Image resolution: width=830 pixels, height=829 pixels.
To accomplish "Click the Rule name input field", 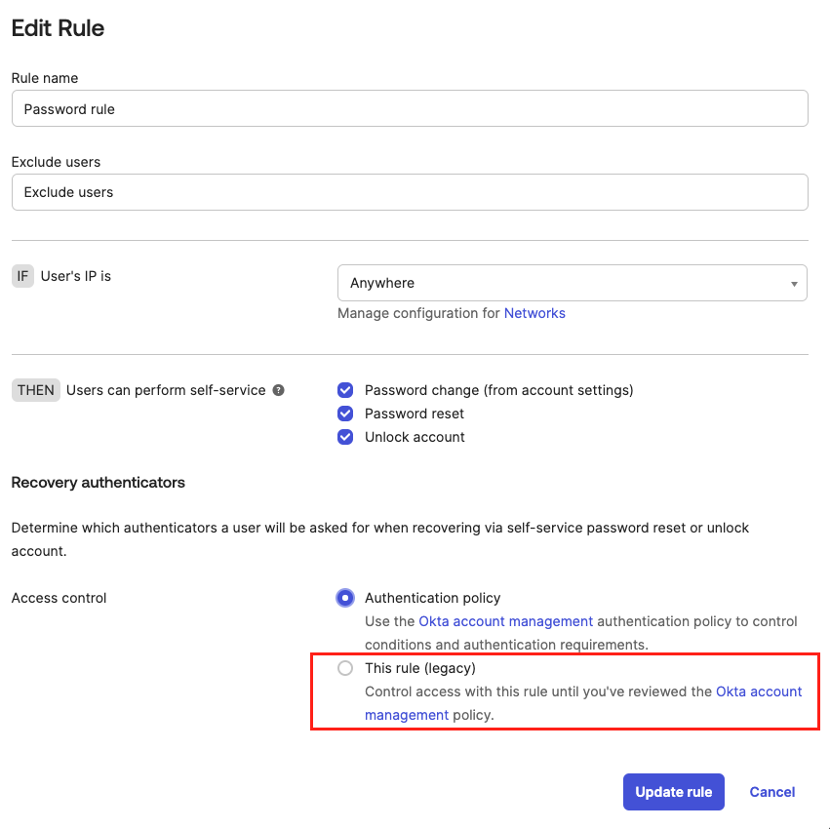I will 410,108.
